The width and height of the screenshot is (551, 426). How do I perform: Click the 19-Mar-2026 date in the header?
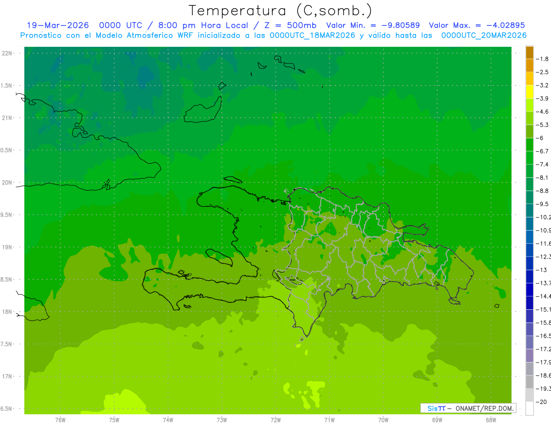click(x=58, y=25)
